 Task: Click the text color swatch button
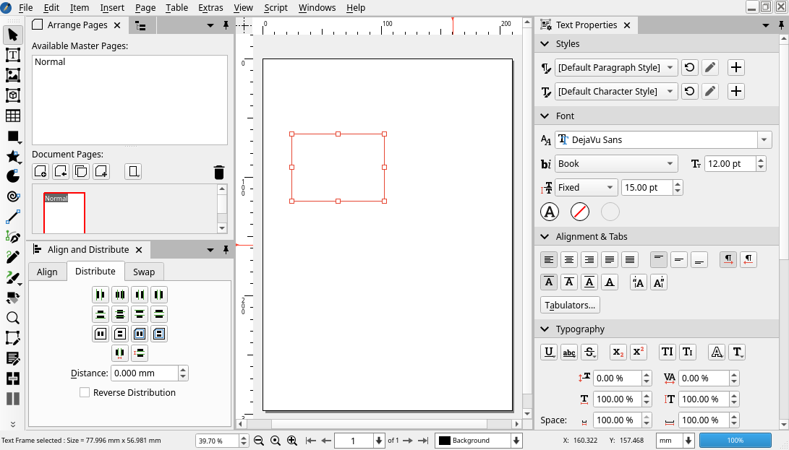(x=550, y=212)
